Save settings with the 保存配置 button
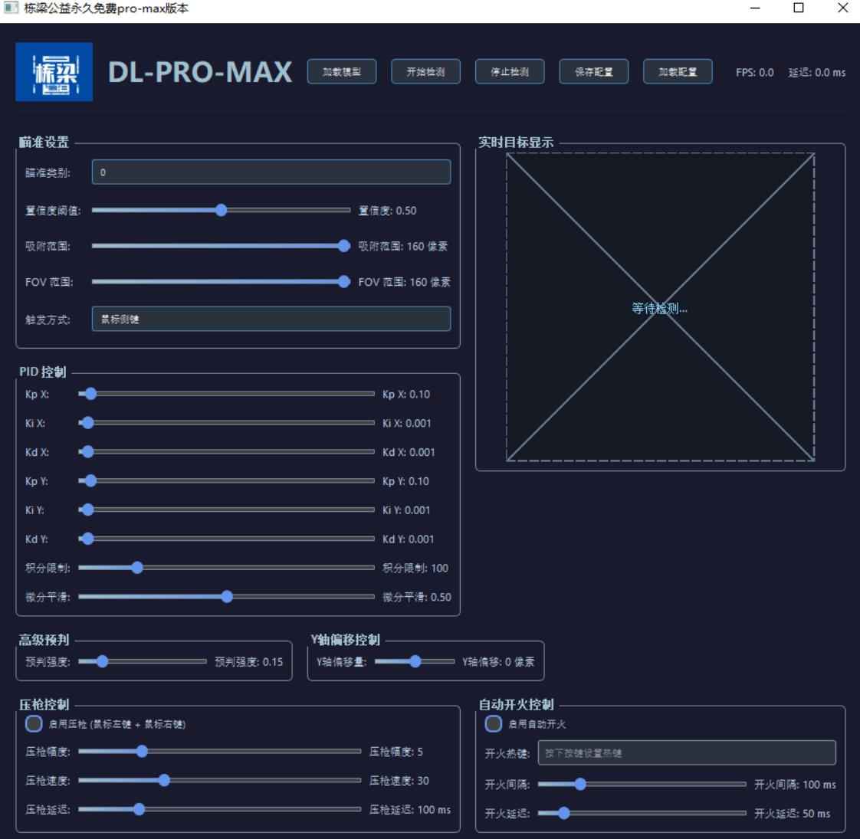Screen dimensions: 860x839 coord(593,71)
